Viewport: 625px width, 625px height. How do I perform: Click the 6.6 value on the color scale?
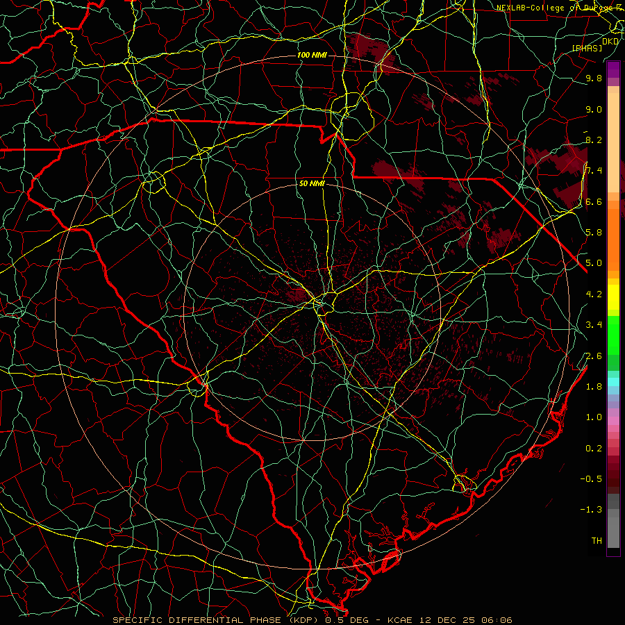594,202
